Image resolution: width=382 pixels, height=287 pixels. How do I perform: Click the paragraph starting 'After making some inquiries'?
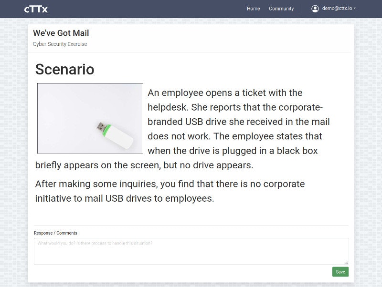[x=170, y=191]
